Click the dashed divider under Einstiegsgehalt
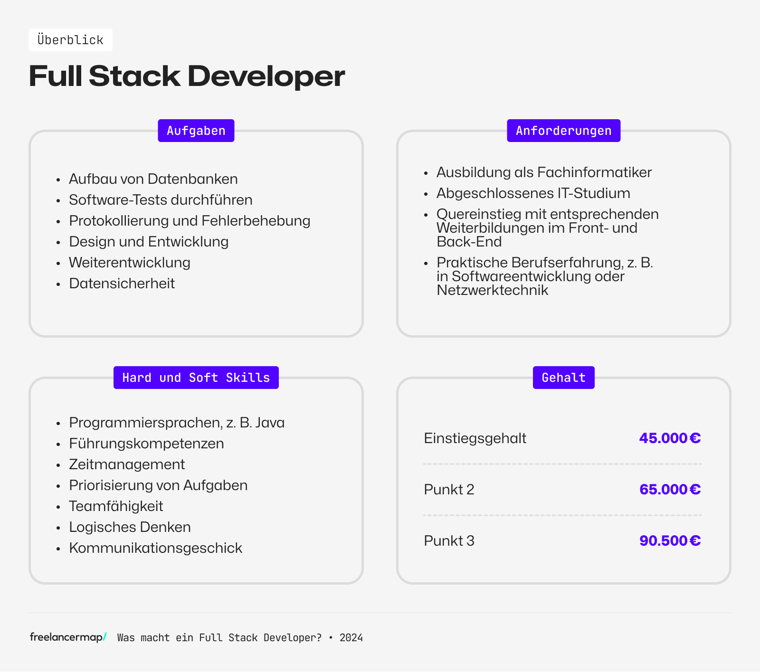The width and height of the screenshot is (760, 672). coord(563,464)
